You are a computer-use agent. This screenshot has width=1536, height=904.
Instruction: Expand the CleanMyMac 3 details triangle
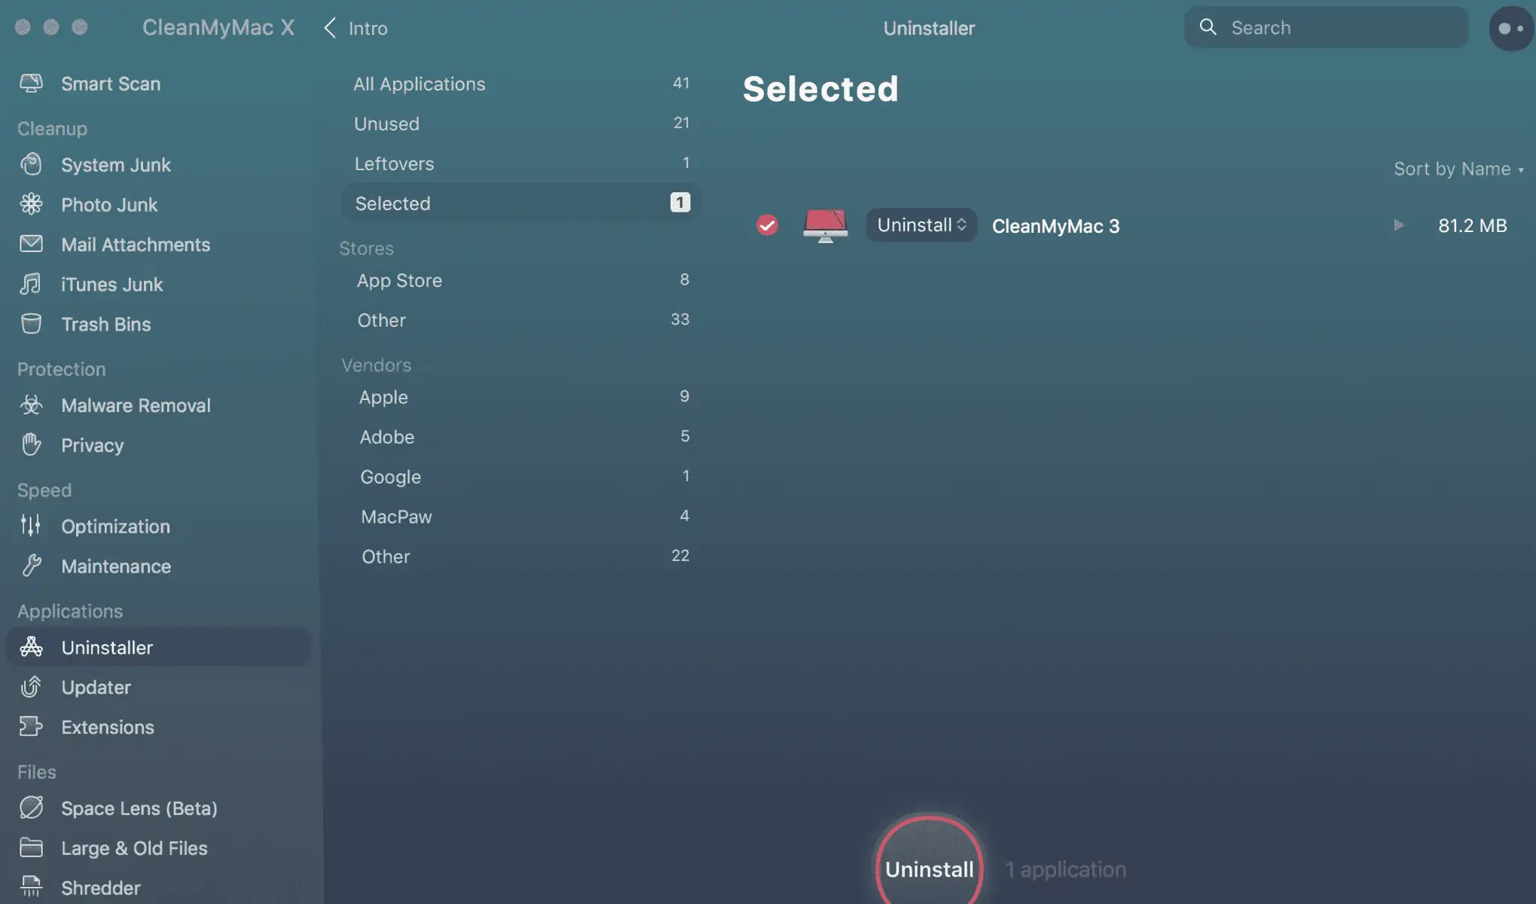click(x=1398, y=225)
